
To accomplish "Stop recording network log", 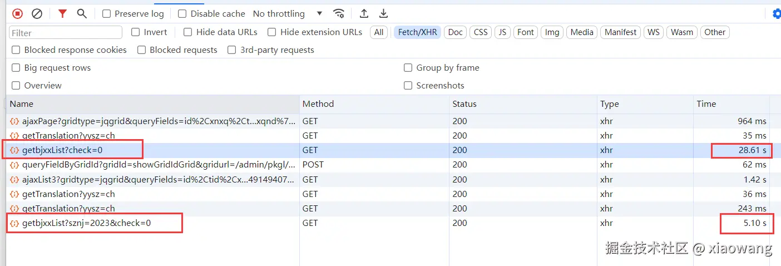I will [x=17, y=13].
